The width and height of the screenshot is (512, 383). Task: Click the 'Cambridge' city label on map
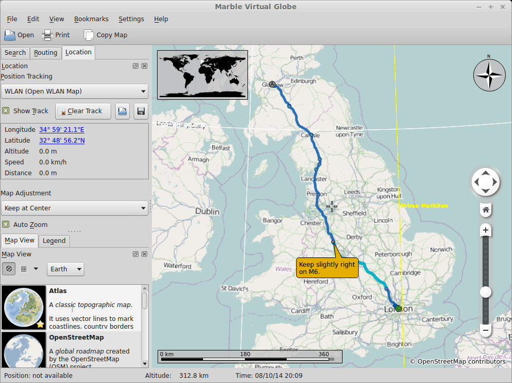(405, 273)
